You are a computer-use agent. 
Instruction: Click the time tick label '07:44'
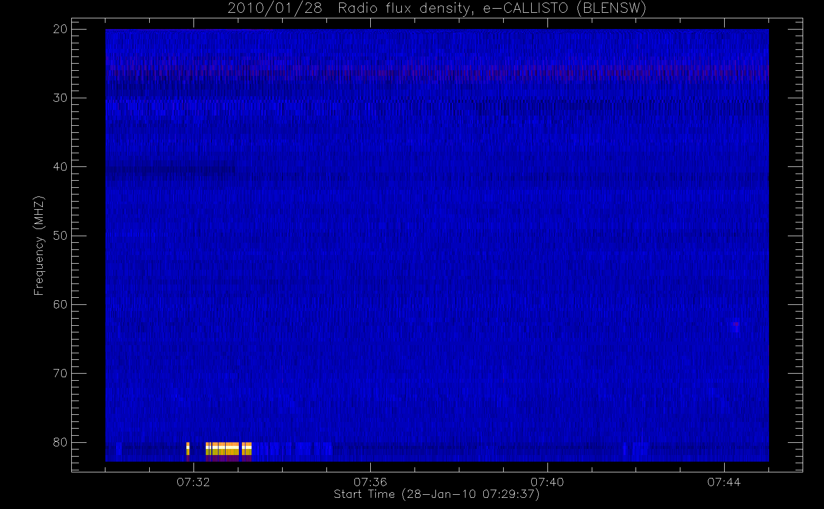tap(724, 482)
